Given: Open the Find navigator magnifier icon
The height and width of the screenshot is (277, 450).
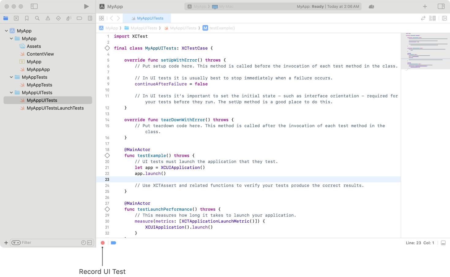Looking at the screenshot, I should tap(37, 18).
